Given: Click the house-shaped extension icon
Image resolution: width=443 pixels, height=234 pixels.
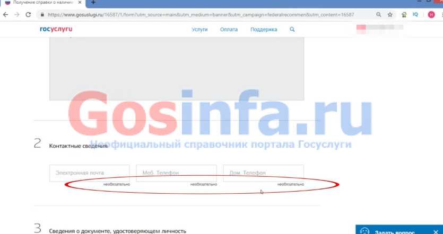Looking at the screenshot, I should pyautogui.click(x=404, y=15).
